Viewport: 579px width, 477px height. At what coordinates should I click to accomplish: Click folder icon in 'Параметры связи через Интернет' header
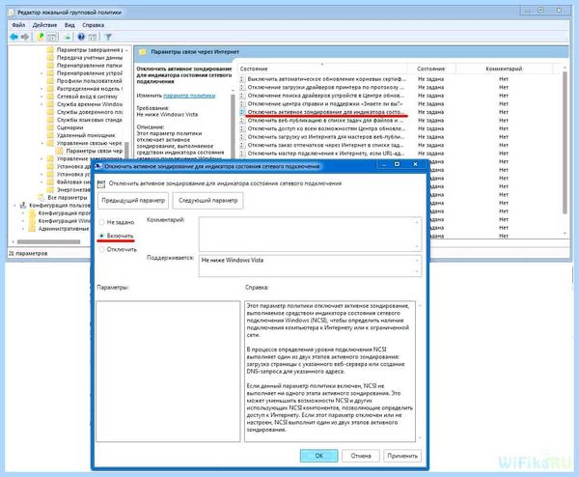coord(143,52)
